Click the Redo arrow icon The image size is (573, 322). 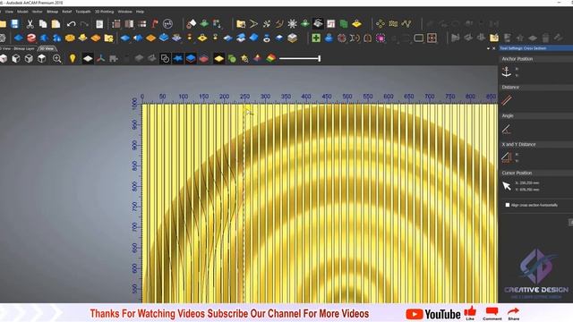[x=84, y=24]
